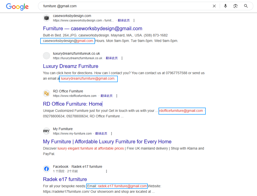257x196 pixels.
Task: Click the https://www.caseworksbydesign.com URL breadcrumb
Action: coord(83,20)
